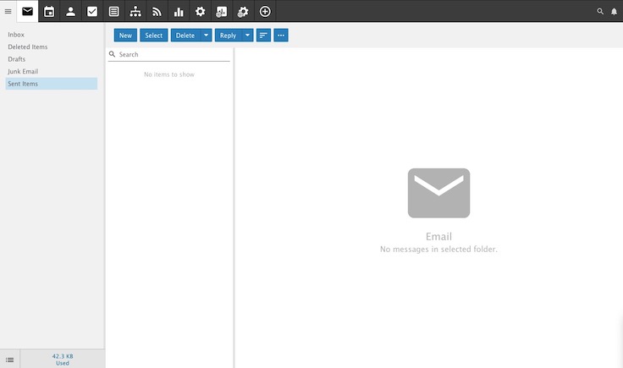Image resolution: width=623 pixels, height=368 pixels.
Task: Go to the Contacts person icon
Action: coord(71,11)
